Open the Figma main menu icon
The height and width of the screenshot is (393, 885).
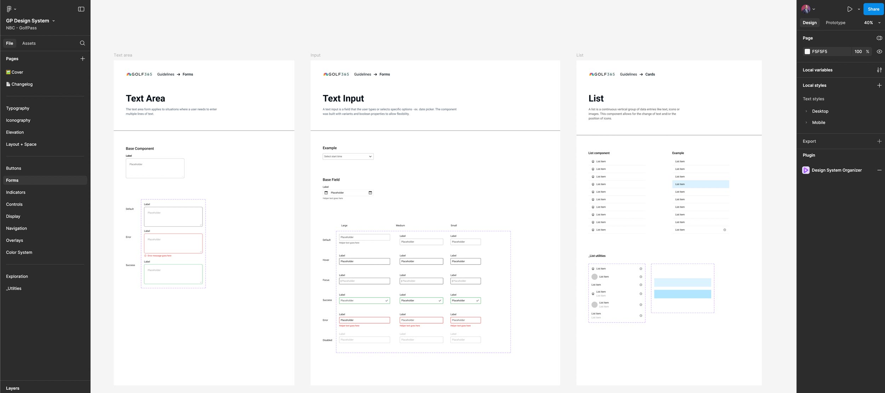[x=9, y=9]
